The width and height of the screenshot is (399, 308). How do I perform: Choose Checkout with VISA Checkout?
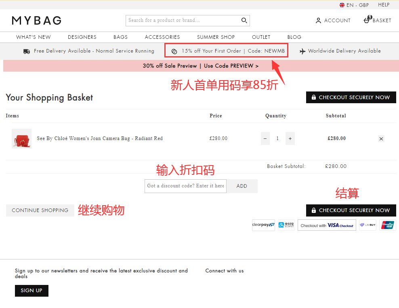point(327,225)
